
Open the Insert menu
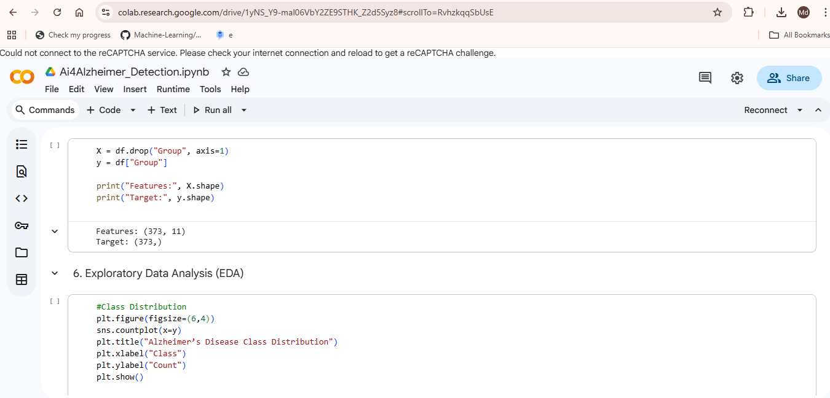click(135, 89)
